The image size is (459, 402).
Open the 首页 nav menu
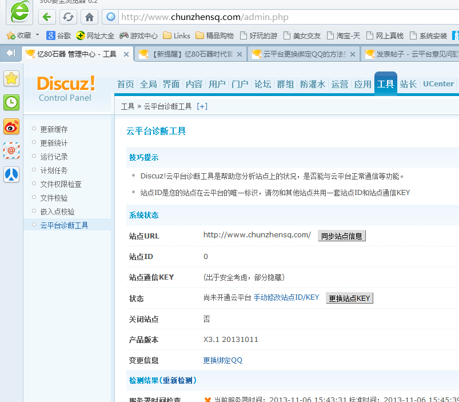(126, 84)
